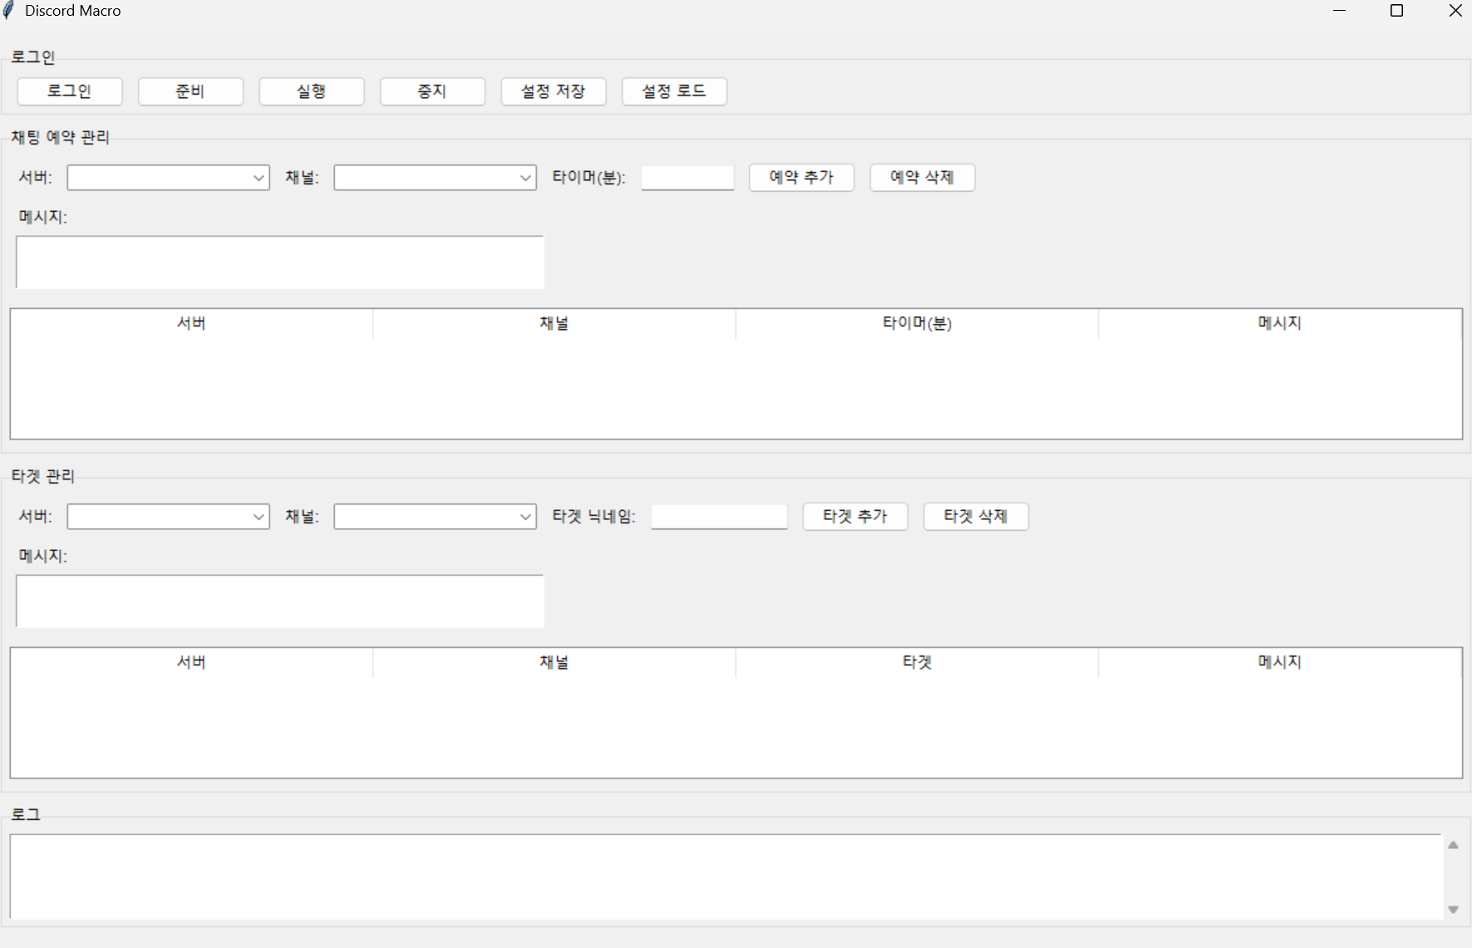The image size is (1472, 948).
Task: Open the server dropdown in 채팅 예약 관리
Action: click(258, 177)
